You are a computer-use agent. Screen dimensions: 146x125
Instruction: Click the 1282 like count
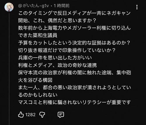(x=30, y=115)
